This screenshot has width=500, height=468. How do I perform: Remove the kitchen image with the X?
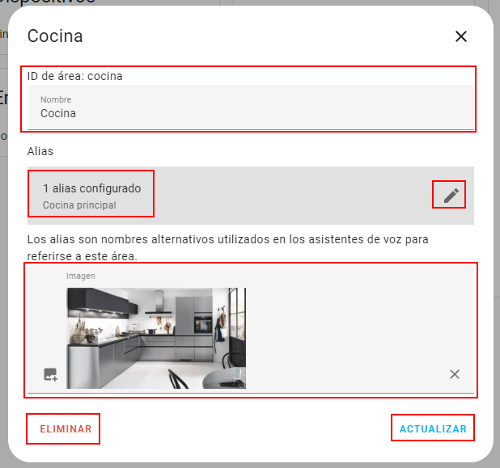pyautogui.click(x=455, y=374)
